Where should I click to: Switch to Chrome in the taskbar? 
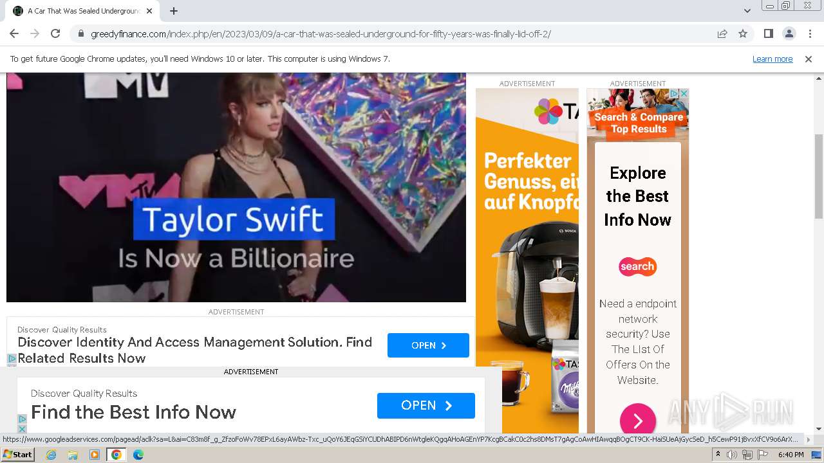click(117, 455)
